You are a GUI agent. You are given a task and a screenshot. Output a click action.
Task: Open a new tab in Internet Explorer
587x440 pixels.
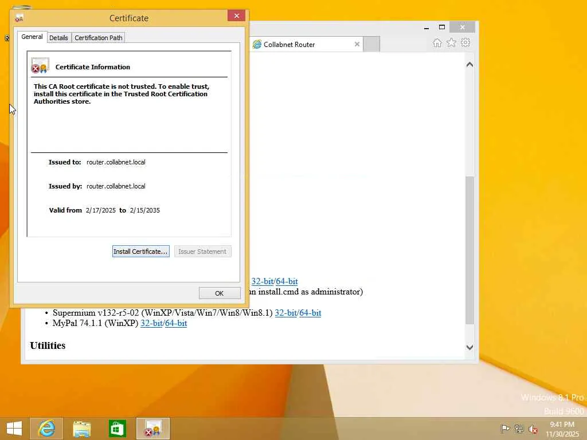coord(371,44)
